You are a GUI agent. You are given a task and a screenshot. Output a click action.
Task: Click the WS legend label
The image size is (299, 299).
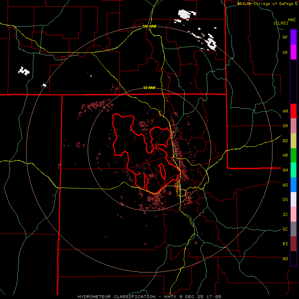click(x=285, y=185)
